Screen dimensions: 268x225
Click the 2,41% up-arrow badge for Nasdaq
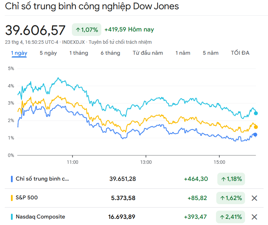[x=231, y=217]
